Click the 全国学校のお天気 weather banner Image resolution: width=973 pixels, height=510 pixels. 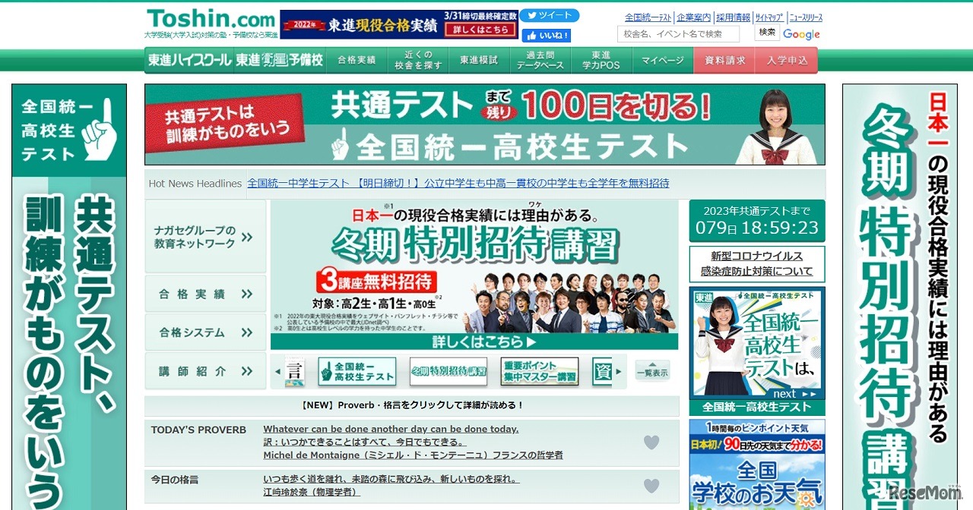(x=756, y=464)
